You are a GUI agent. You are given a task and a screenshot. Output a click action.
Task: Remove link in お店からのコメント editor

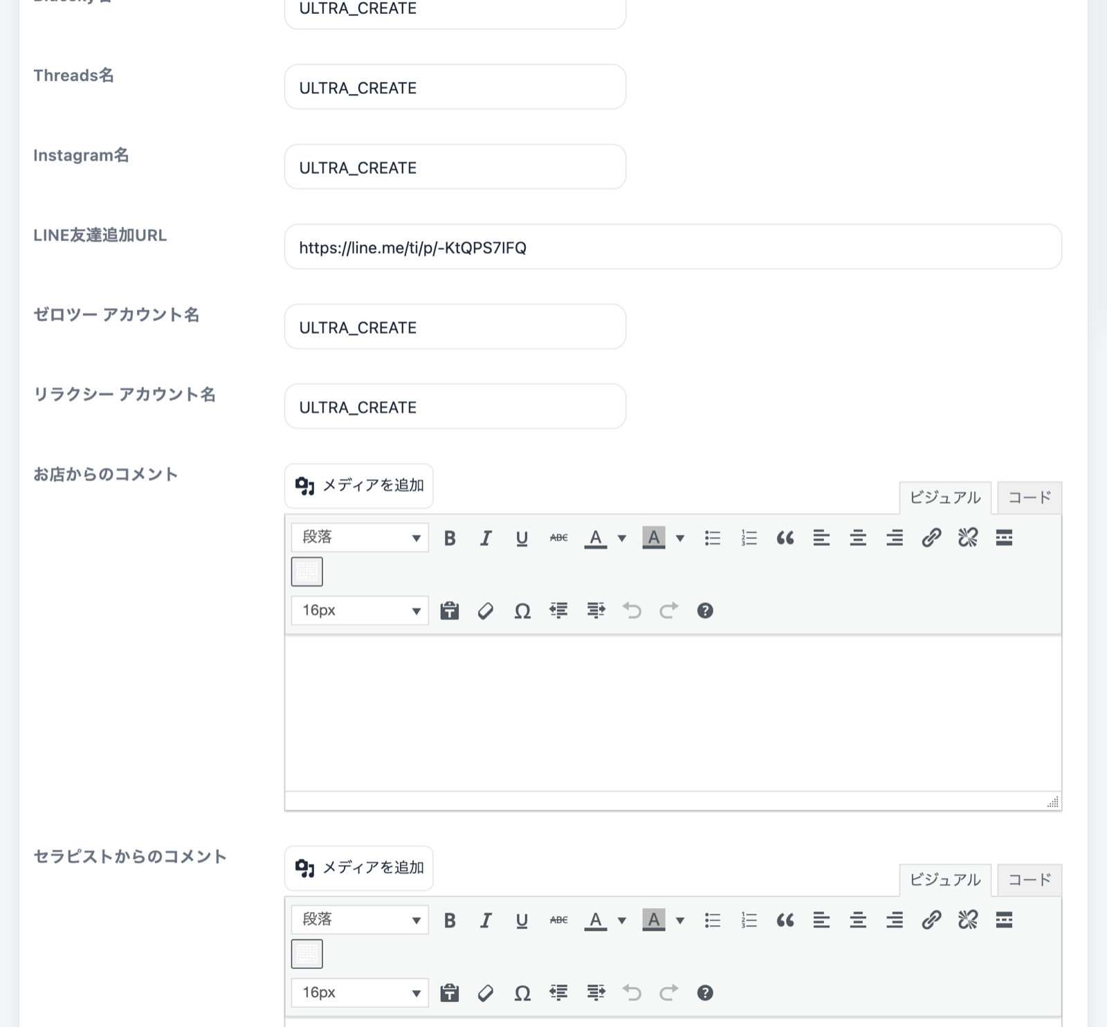[x=968, y=538]
